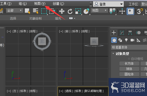The width and height of the screenshot is (147, 96).
Task: Open the 创建(C) menu
Action: (x=58, y=4)
